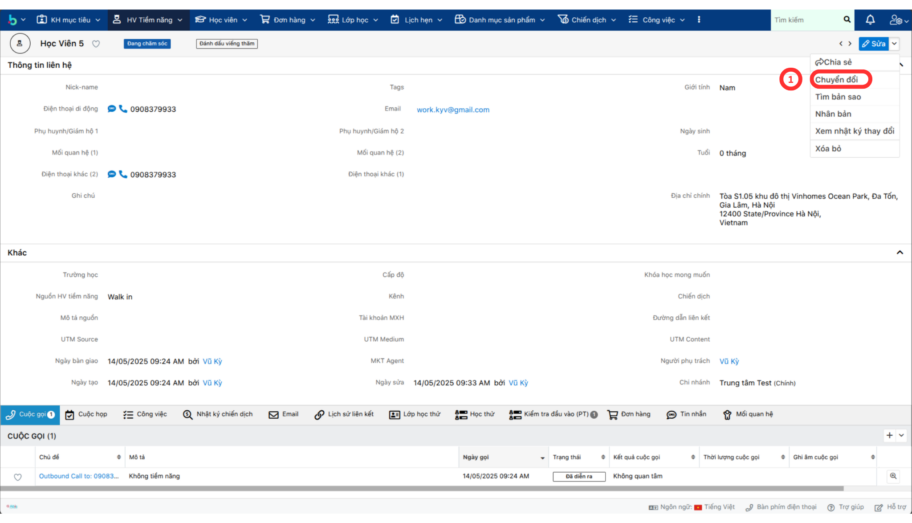Open dropdown arrow next to Sửa button
The image size is (912, 523).
[x=894, y=44]
